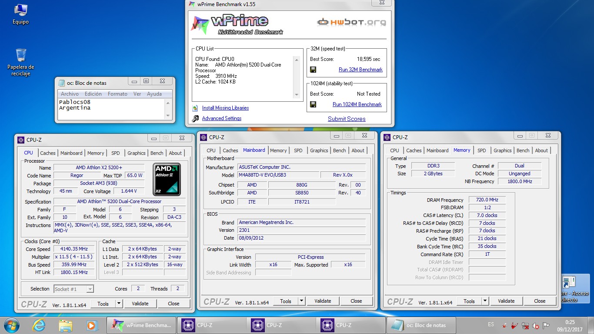This screenshot has height=334, width=594.
Task: Open the Archivo menu in Notepad
Action: (70, 94)
